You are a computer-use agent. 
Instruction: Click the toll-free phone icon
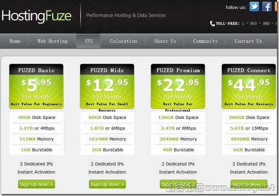click(x=212, y=23)
